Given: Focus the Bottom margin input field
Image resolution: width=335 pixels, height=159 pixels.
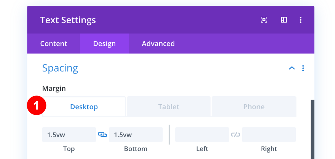Looking at the screenshot, I should [136, 135].
